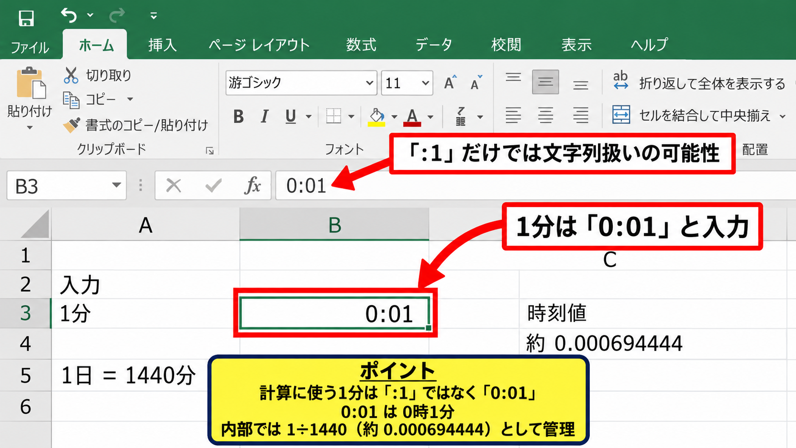Open the 数式 ribbon tab
The image size is (796, 448).
click(361, 45)
